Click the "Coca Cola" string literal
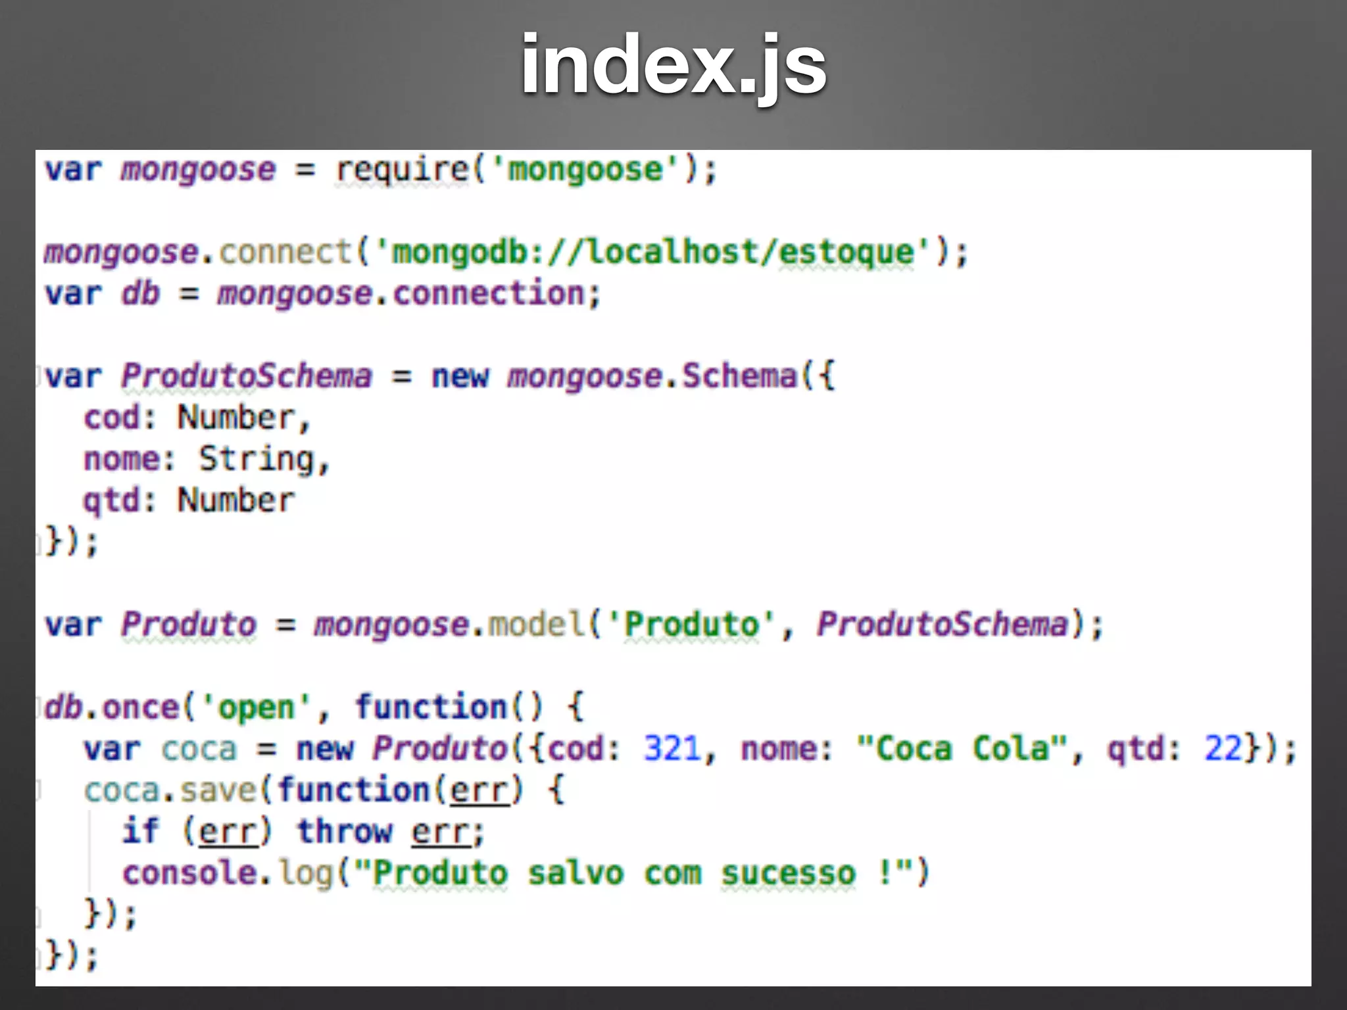 tap(961, 749)
